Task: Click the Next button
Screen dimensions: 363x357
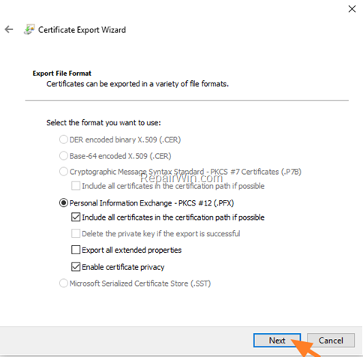Action: [277, 340]
